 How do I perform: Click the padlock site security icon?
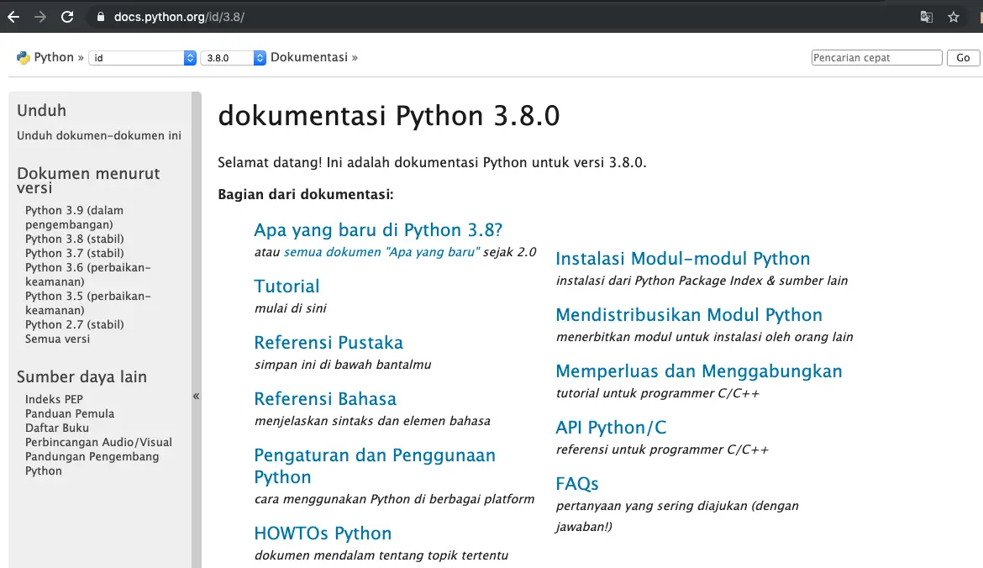[x=100, y=17]
